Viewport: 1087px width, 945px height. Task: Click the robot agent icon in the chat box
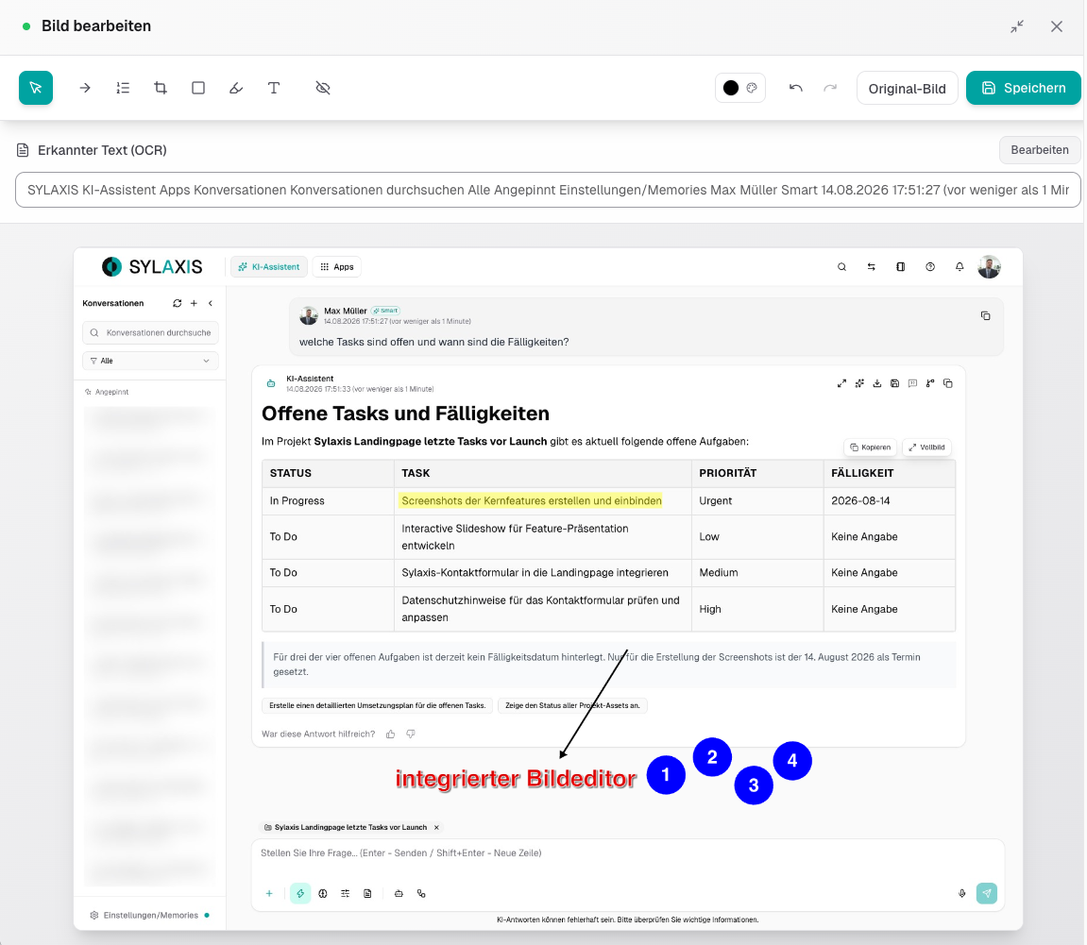(x=399, y=894)
